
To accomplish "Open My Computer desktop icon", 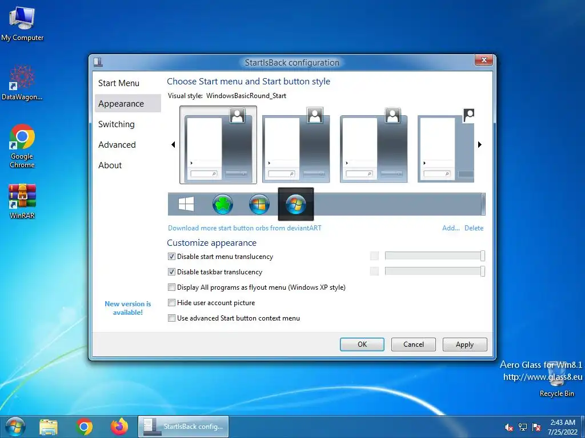I will pos(22,23).
